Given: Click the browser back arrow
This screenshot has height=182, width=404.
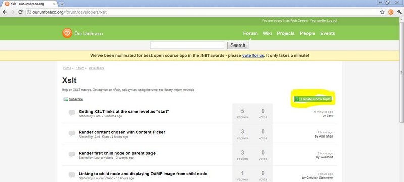Looking at the screenshot, I should point(5,12).
